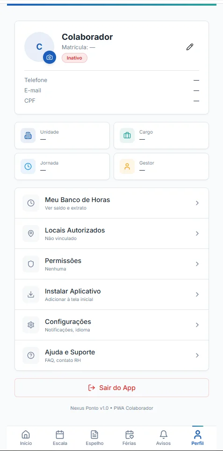Open Ajuda e Suporte chevron arrow
The width and height of the screenshot is (223, 451).
197,355
